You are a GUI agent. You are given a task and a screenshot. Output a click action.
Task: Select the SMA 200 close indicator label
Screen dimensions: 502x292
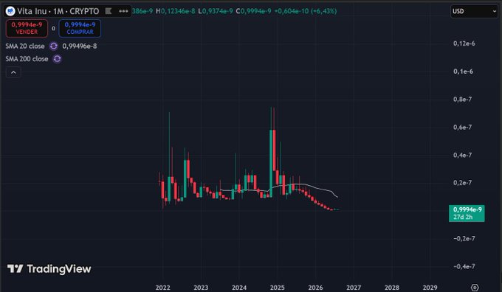[27, 59]
